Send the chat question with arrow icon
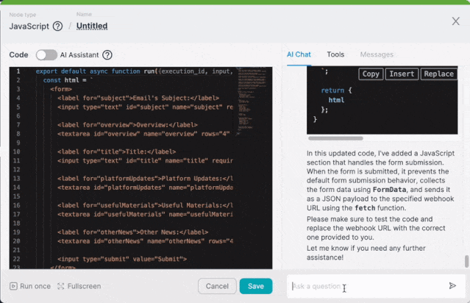470x303 pixels. pos(452,286)
